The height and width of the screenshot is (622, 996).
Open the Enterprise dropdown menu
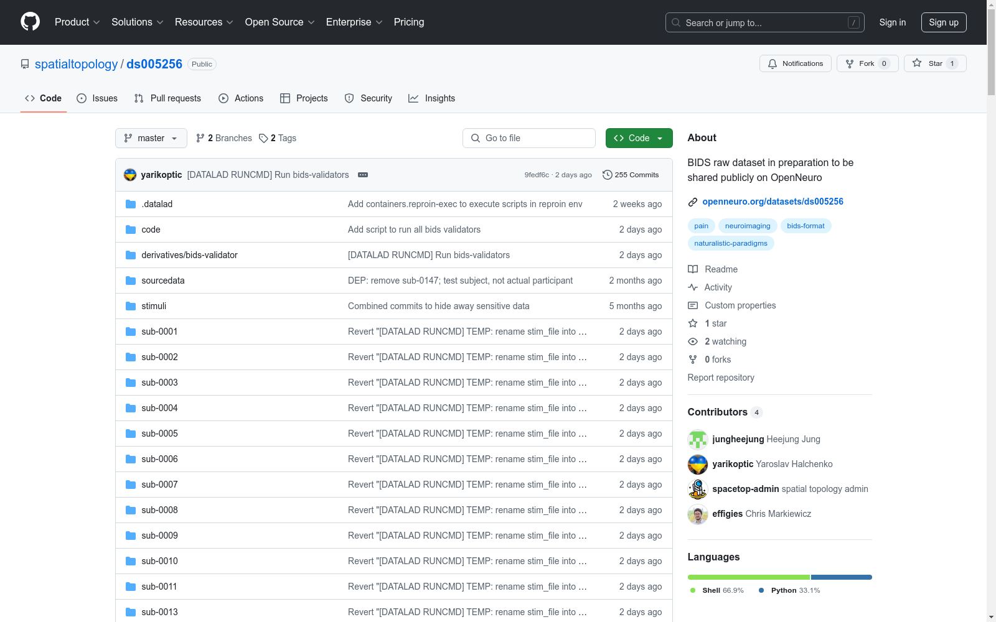(x=354, y=22)
